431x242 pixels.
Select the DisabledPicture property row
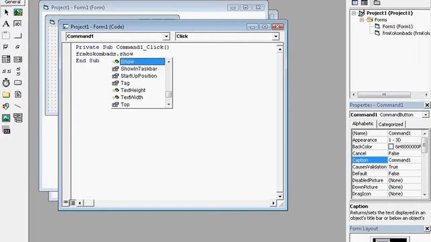point(386,180)
